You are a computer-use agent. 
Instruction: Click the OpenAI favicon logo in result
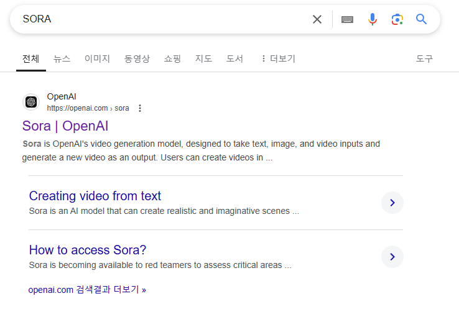[31, 102]
